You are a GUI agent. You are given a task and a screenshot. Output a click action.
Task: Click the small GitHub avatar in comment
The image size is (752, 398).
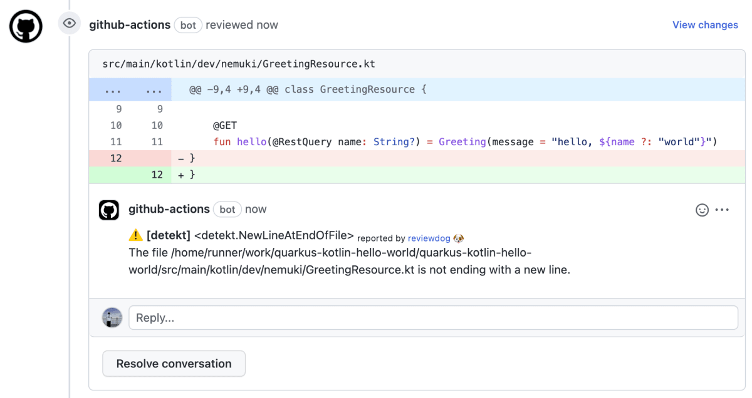pyautogui.click(x=109, y=210)
